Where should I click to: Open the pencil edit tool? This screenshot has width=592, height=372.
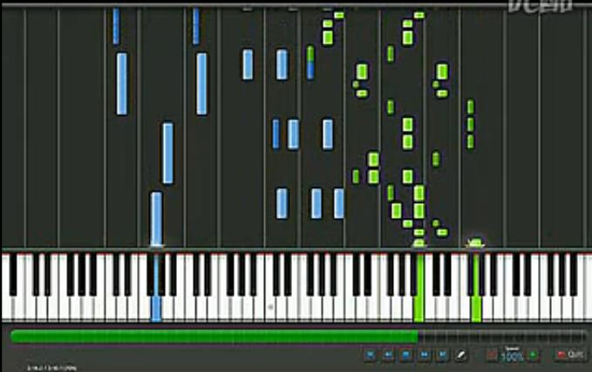[x=461, y=355]
